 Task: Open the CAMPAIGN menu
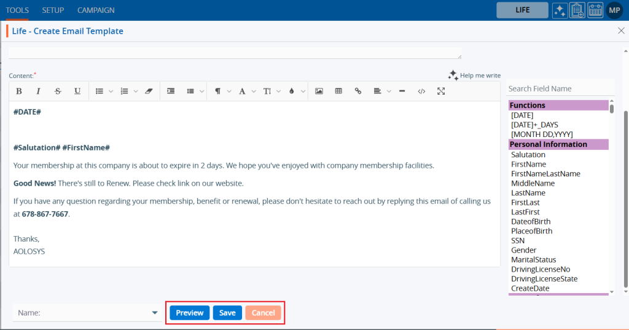[96, 10]
